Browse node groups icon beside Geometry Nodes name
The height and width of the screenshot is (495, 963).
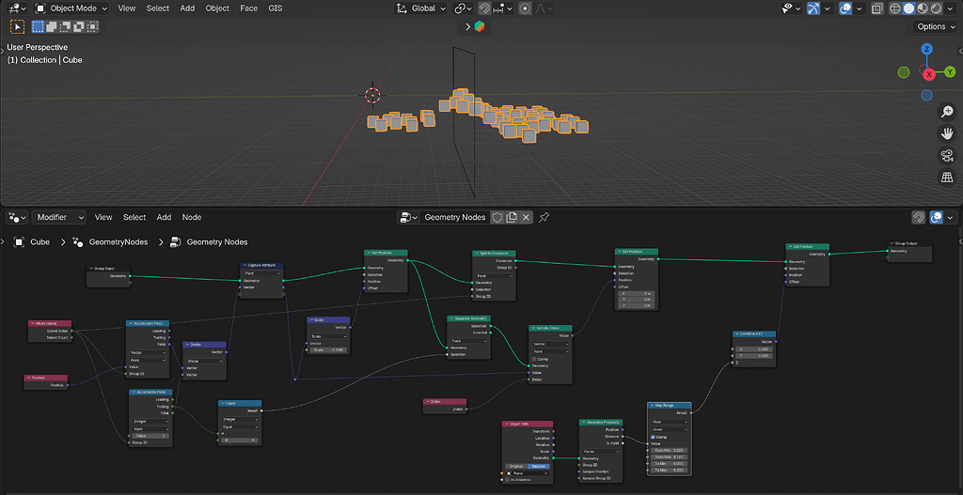(408, 217)
